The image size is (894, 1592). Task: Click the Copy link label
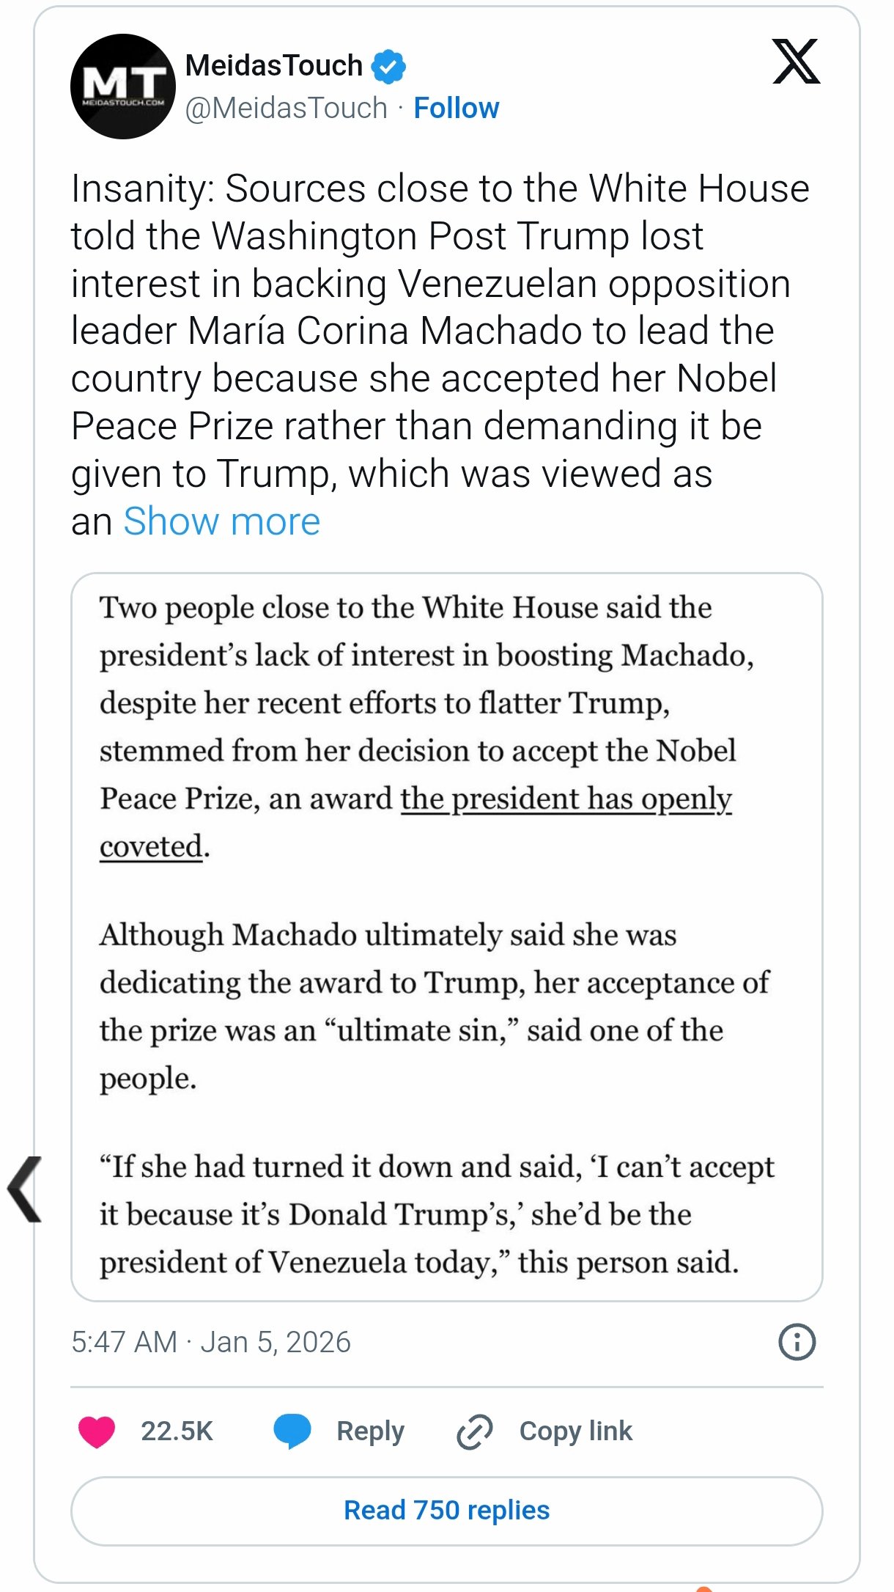(575, 1431)
